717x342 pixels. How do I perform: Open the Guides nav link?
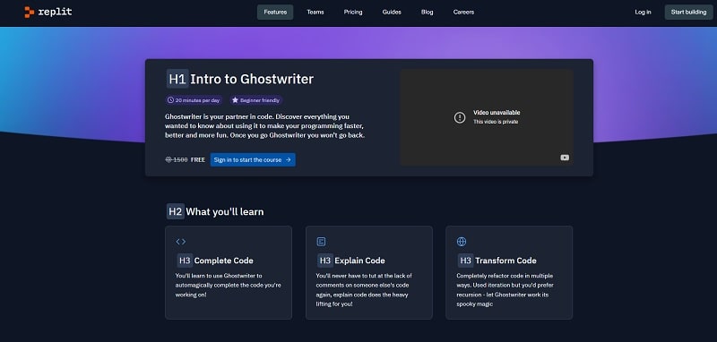click(x=392, y=13)
